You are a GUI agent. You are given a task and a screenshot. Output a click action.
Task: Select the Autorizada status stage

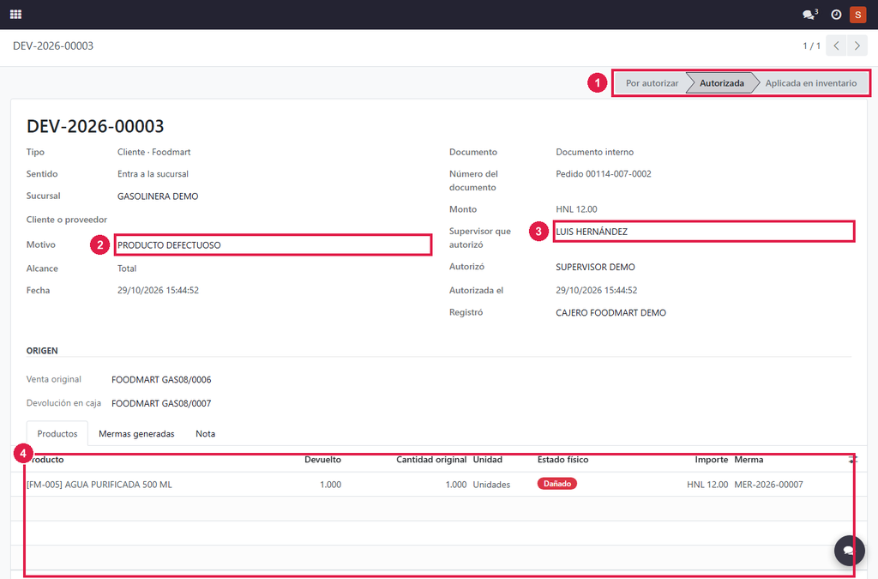722,83
